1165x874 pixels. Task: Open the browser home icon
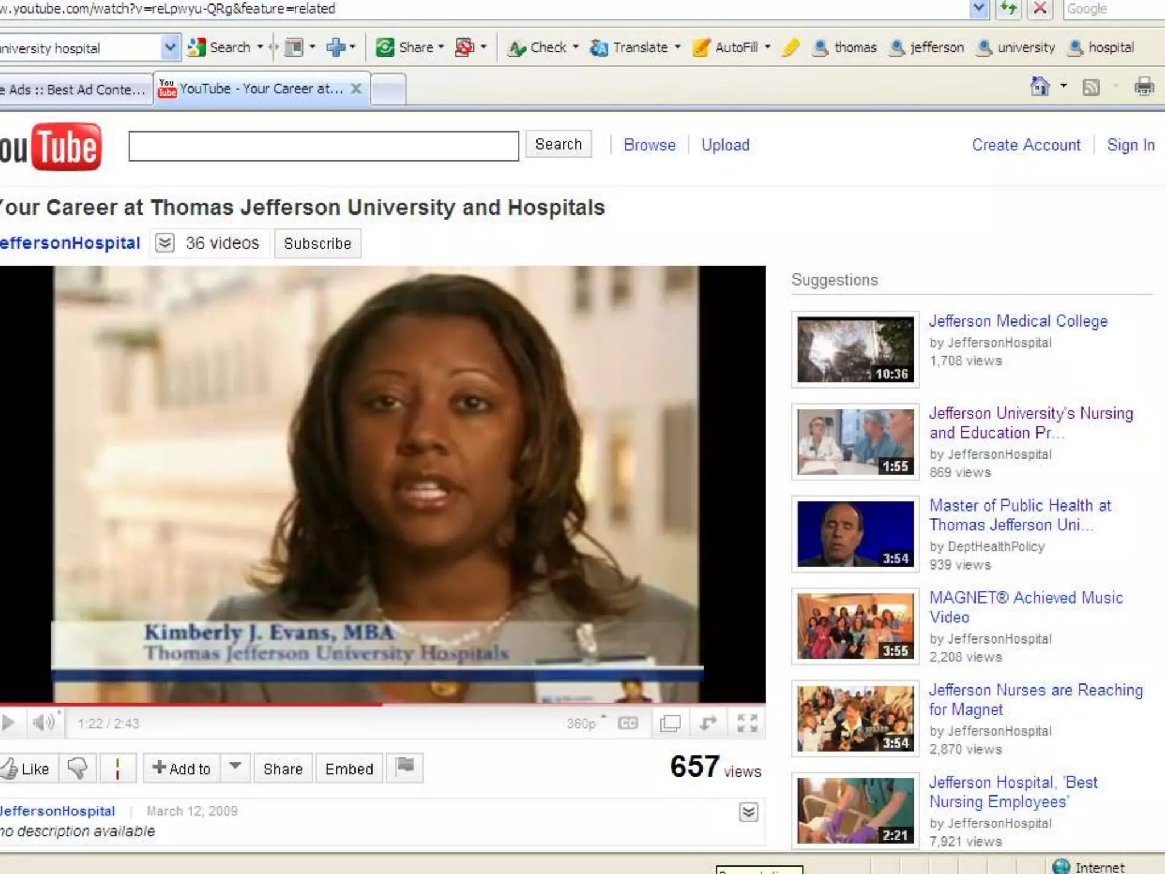1040,87
